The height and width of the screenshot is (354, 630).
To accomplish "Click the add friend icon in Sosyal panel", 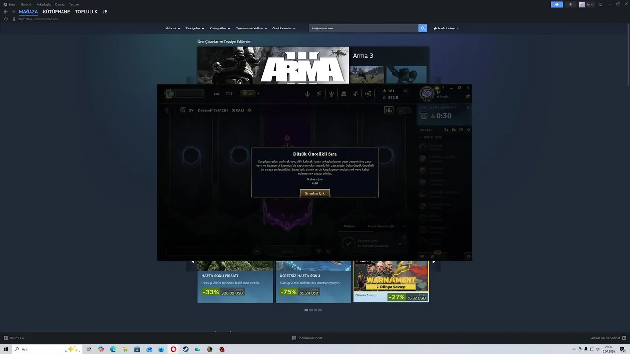I will coord(446,130).
